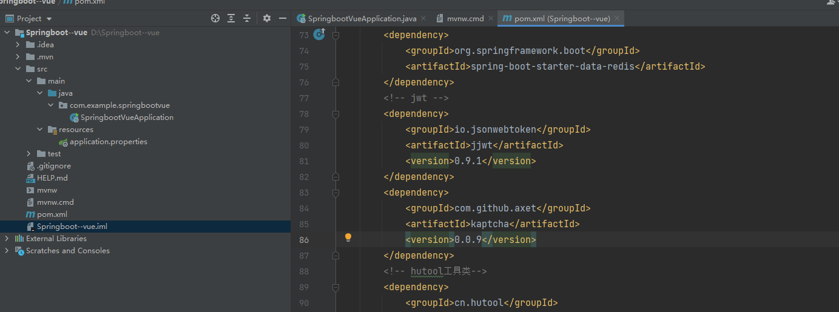Click the kaptcha artifactId text
The width and height of the screenshot is (839, 312).
coord(490,224)
